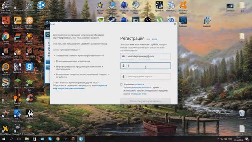
Task: Click the Windows Start button
Action: coord(4,139)
